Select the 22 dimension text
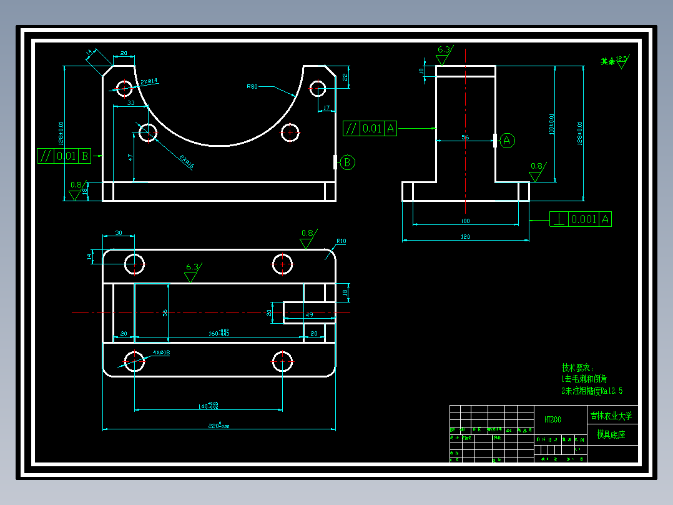This screenshot has width=673, height=505. coord(345,77)
